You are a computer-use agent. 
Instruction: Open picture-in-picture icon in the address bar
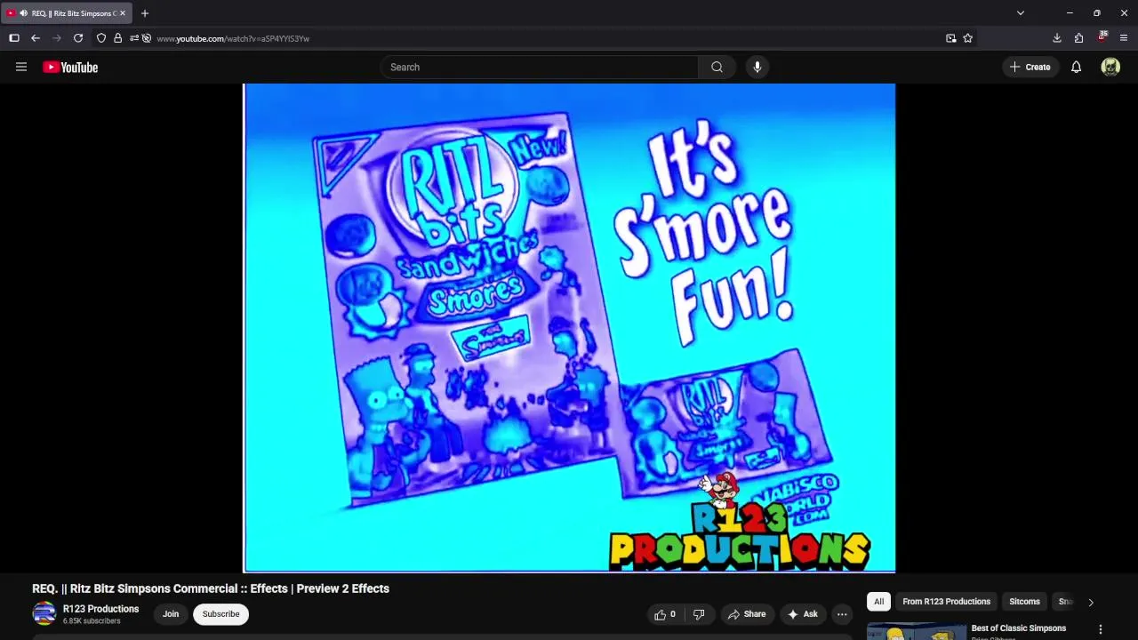click(951, 38)
